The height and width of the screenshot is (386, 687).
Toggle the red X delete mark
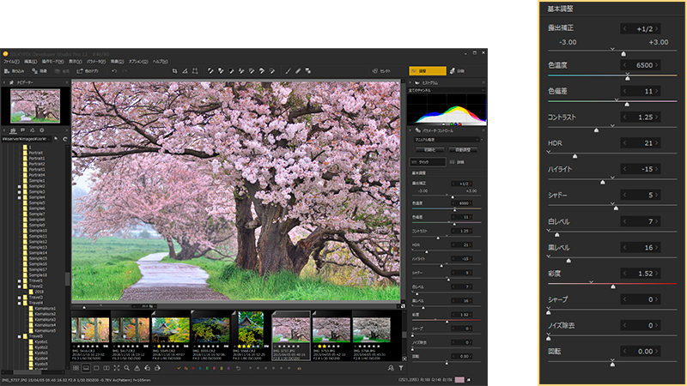click(x=193, y=369)
